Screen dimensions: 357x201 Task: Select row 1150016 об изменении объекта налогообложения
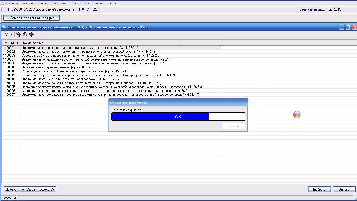(112, 79)
